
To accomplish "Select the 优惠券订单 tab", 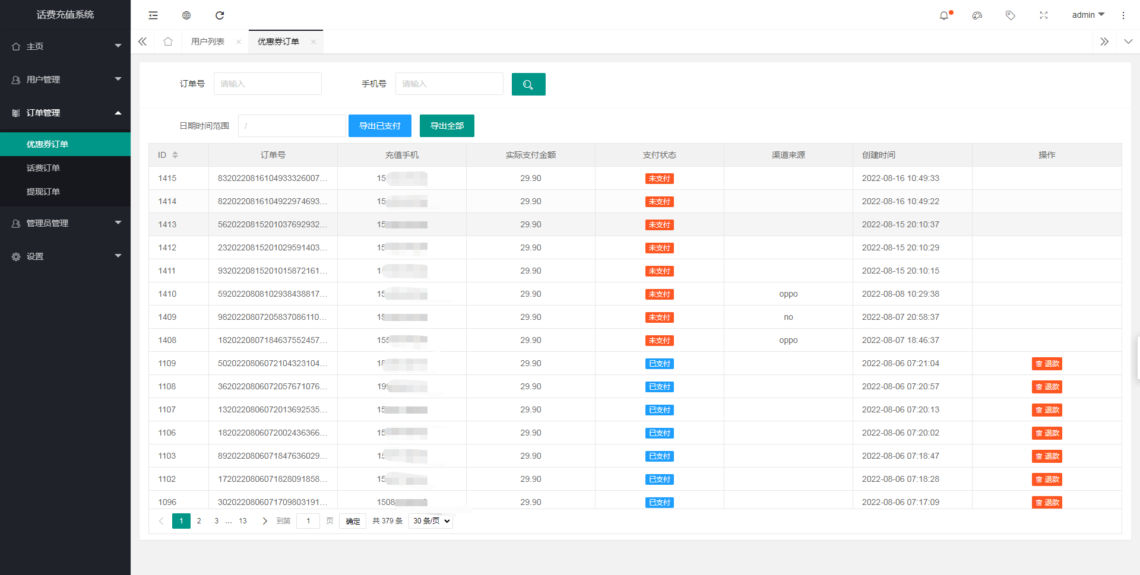I will pos(278,42).
